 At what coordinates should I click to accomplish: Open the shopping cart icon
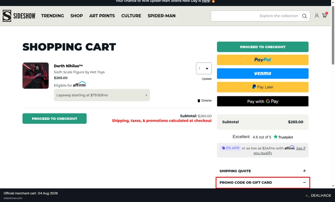pyautogui.click(x=325, y=15)
